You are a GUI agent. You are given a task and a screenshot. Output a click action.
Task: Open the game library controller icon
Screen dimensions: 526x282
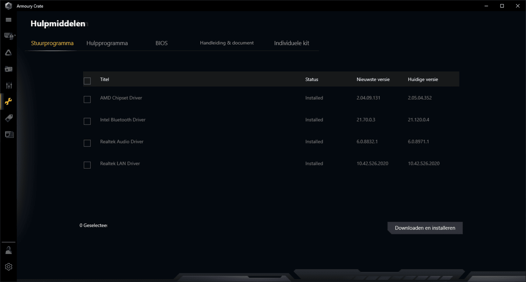(8, 69)
